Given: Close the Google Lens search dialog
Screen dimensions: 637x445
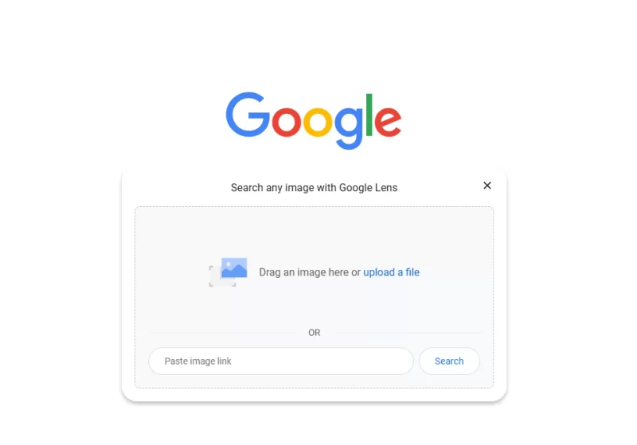Looking at the screenshot, I should pos(487,185).
